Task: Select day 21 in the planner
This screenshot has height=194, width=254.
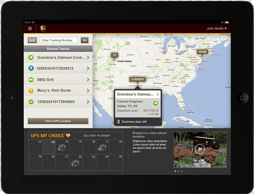Action: tap(63, 163)
